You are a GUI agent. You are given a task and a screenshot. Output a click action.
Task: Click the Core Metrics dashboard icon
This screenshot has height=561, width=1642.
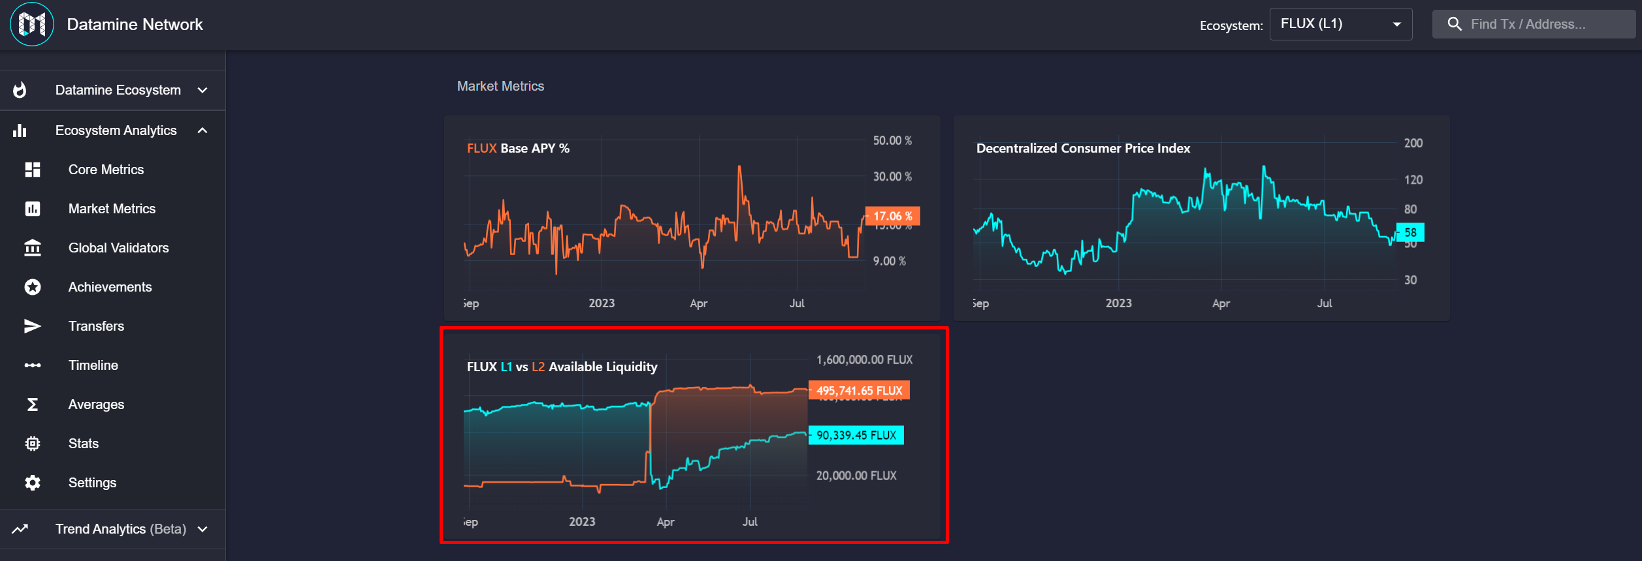33,170
